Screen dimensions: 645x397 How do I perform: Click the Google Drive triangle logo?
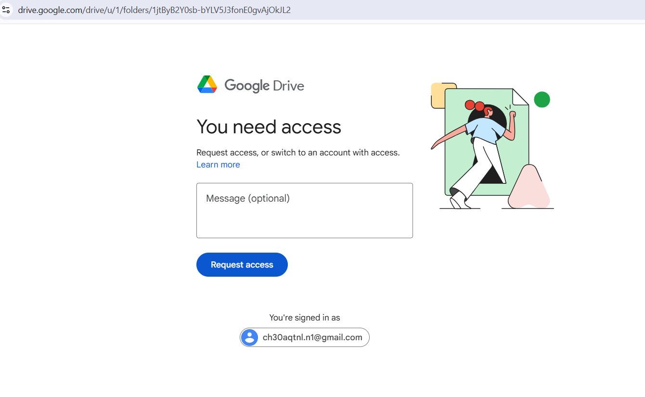pyautogui.click(x=207, y=84)
